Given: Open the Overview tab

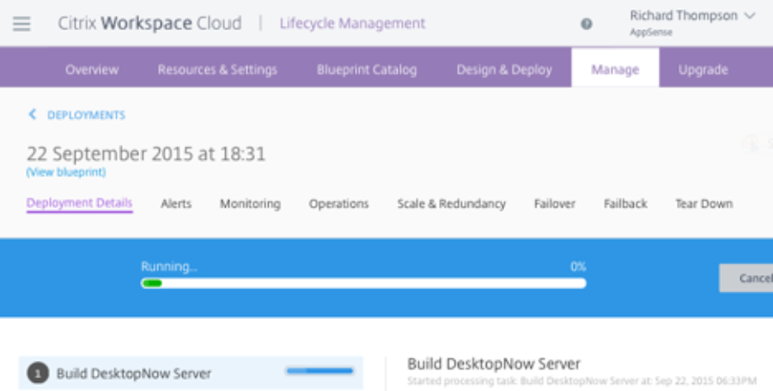Looking at the screenshot, I should pyautogui.click(x=92, y=69).
